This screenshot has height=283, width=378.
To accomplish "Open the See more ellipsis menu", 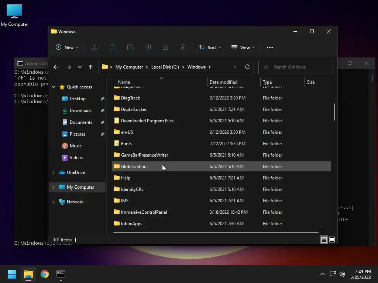I will (270, 48).
